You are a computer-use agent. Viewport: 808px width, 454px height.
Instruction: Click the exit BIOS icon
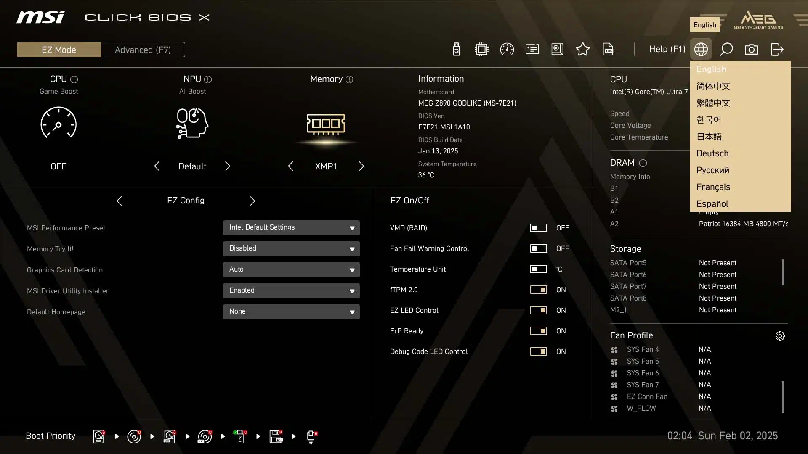point(777,49)
